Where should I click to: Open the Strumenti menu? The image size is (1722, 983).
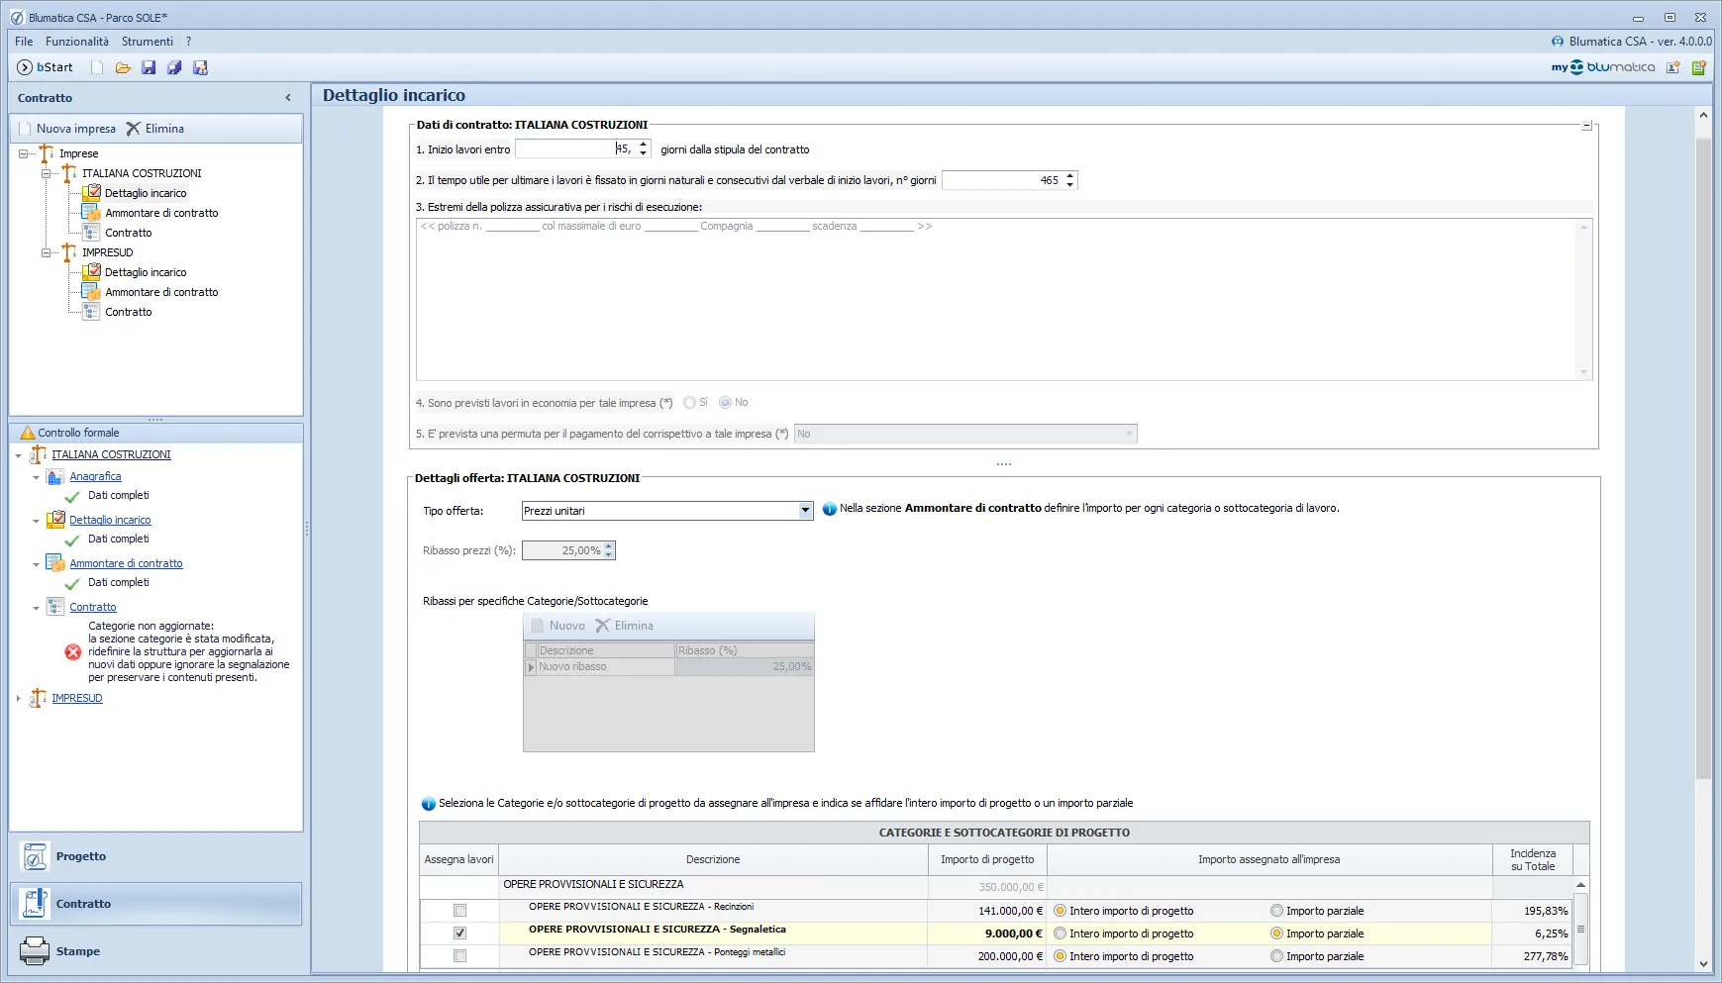pyautogui.click(x=148, y=42)
